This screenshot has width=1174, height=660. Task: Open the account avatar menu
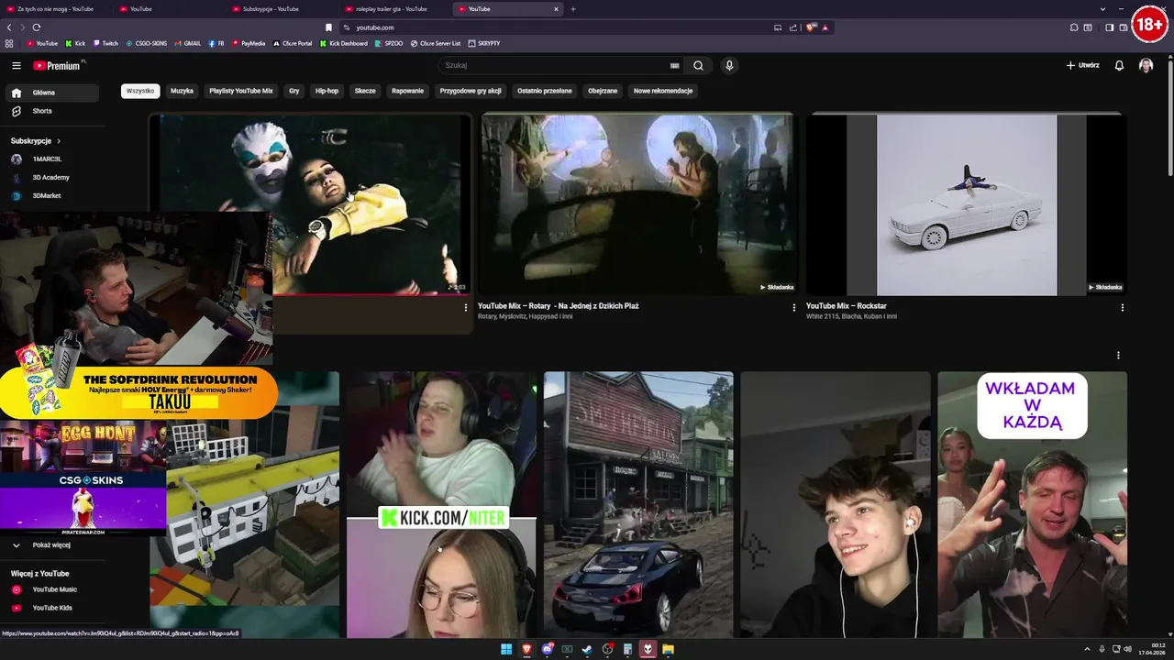tap(1146, 65)
